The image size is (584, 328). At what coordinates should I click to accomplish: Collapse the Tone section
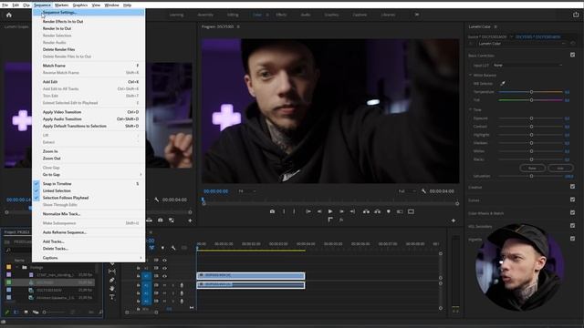tap(471, 109)
